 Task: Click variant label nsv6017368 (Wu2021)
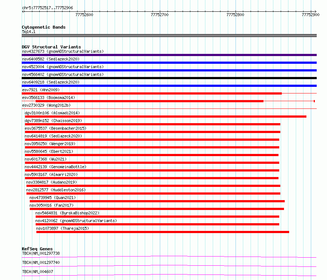coord(46,159)
